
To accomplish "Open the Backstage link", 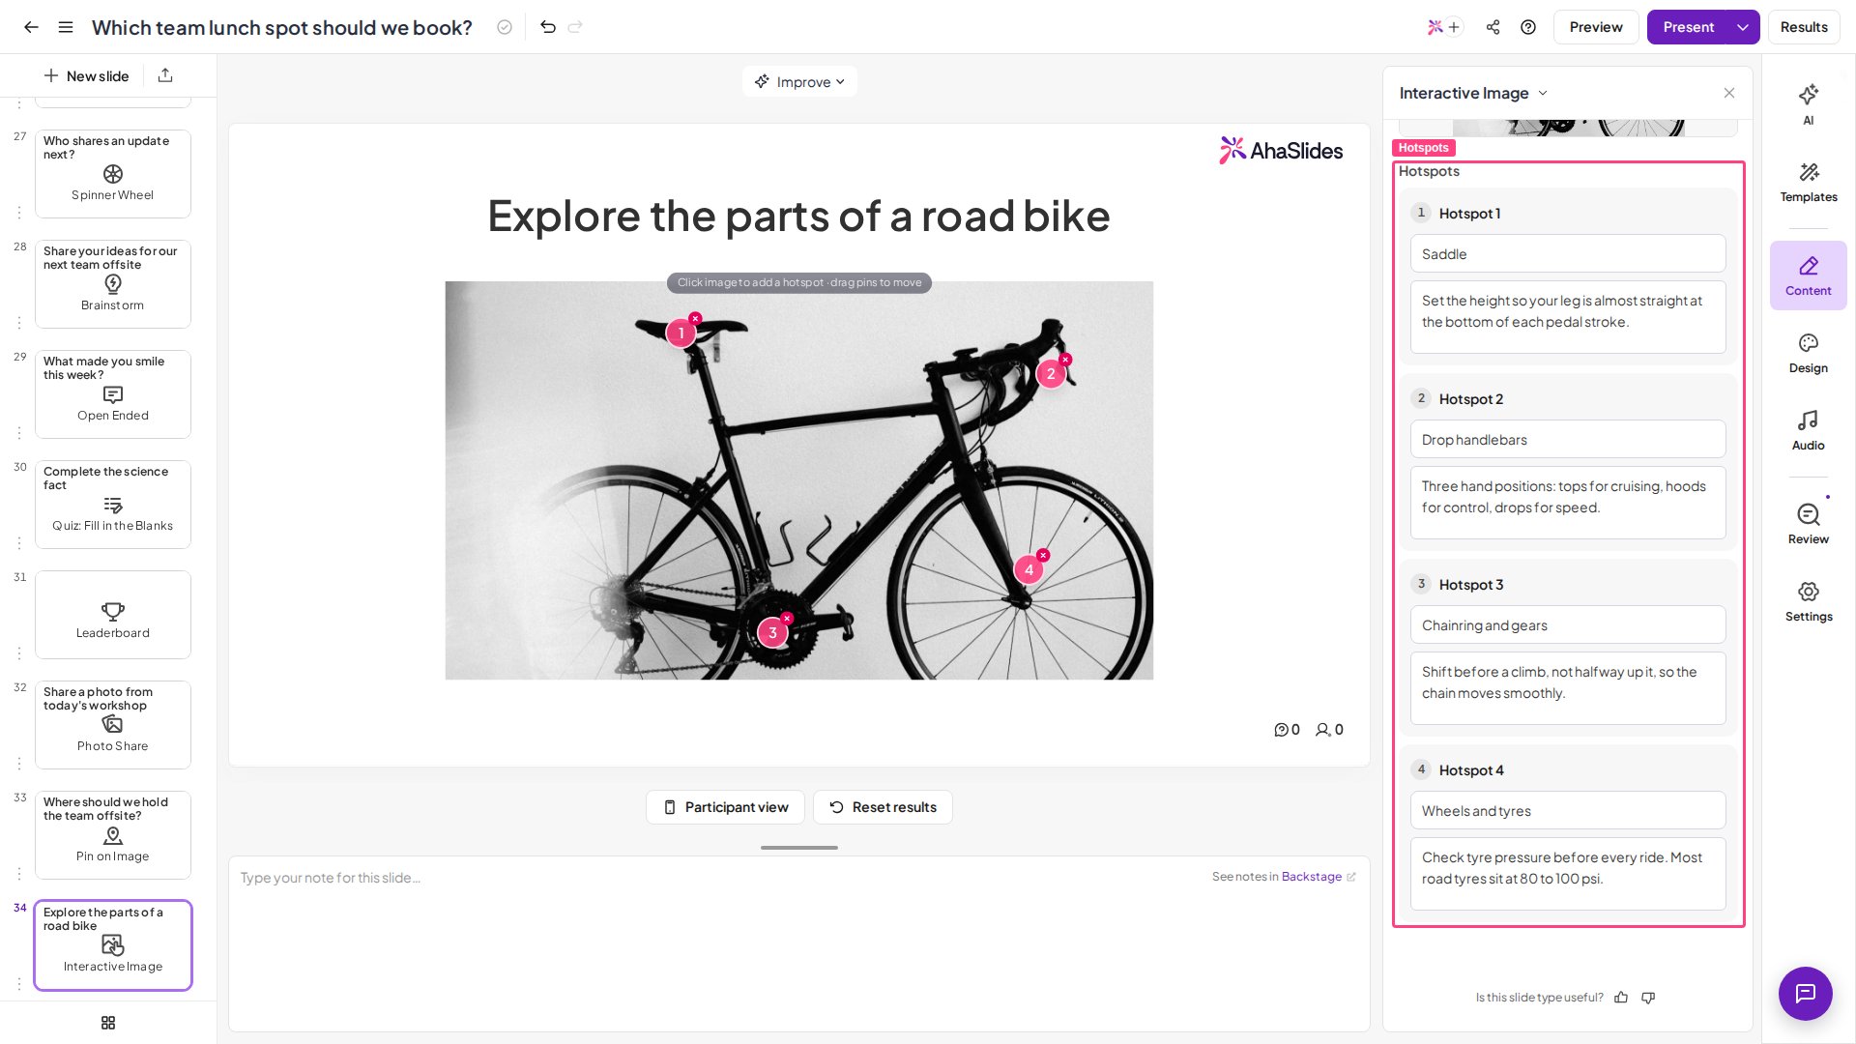I will point(1319,877).
